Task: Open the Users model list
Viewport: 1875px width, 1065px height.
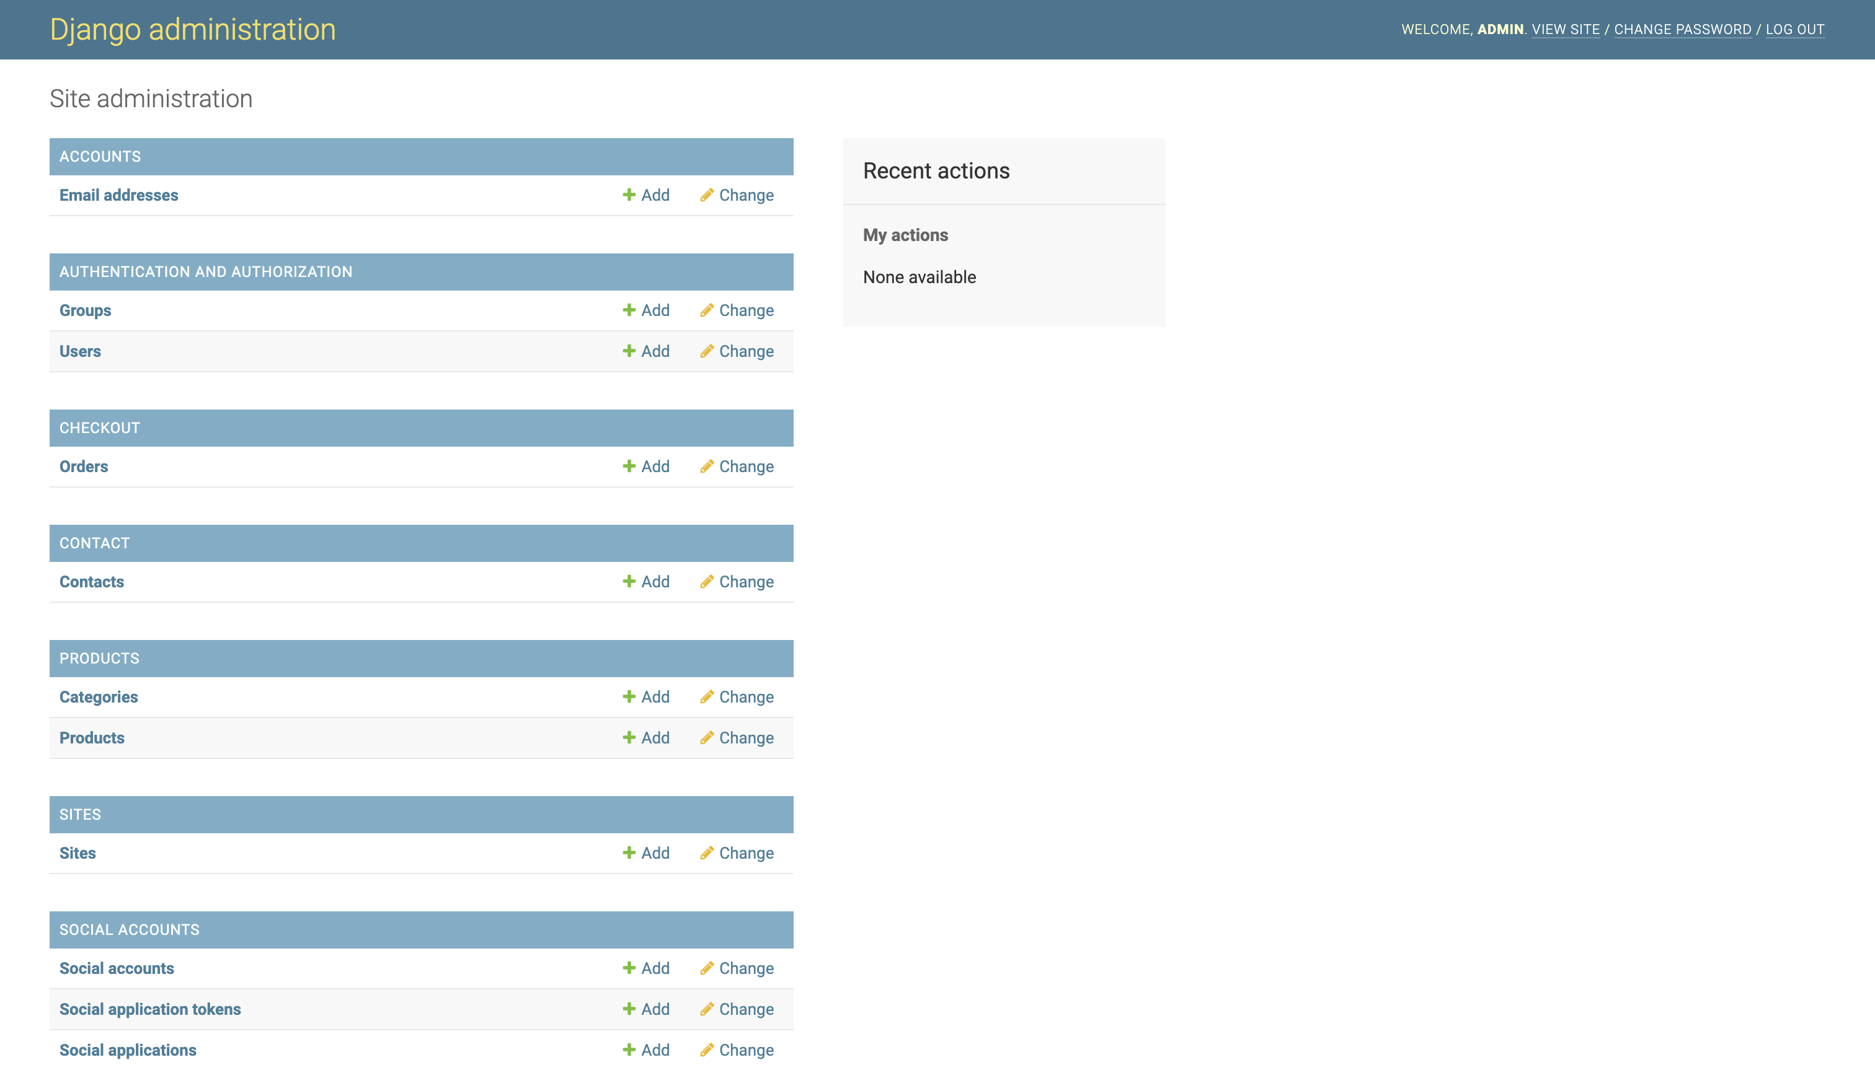Action: click(81, 351)
